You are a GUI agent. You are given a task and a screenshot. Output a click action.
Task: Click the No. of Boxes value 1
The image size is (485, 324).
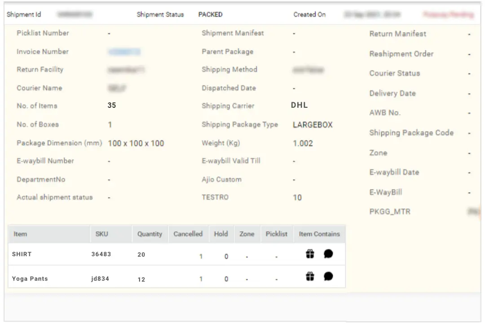(x=110, y=125)
